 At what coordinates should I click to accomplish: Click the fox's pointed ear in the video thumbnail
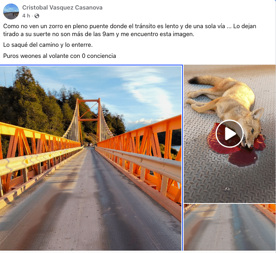pyautogui.click(x=257, y=114)
